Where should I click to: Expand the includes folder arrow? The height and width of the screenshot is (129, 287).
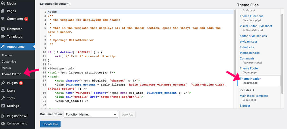(254, 90)
